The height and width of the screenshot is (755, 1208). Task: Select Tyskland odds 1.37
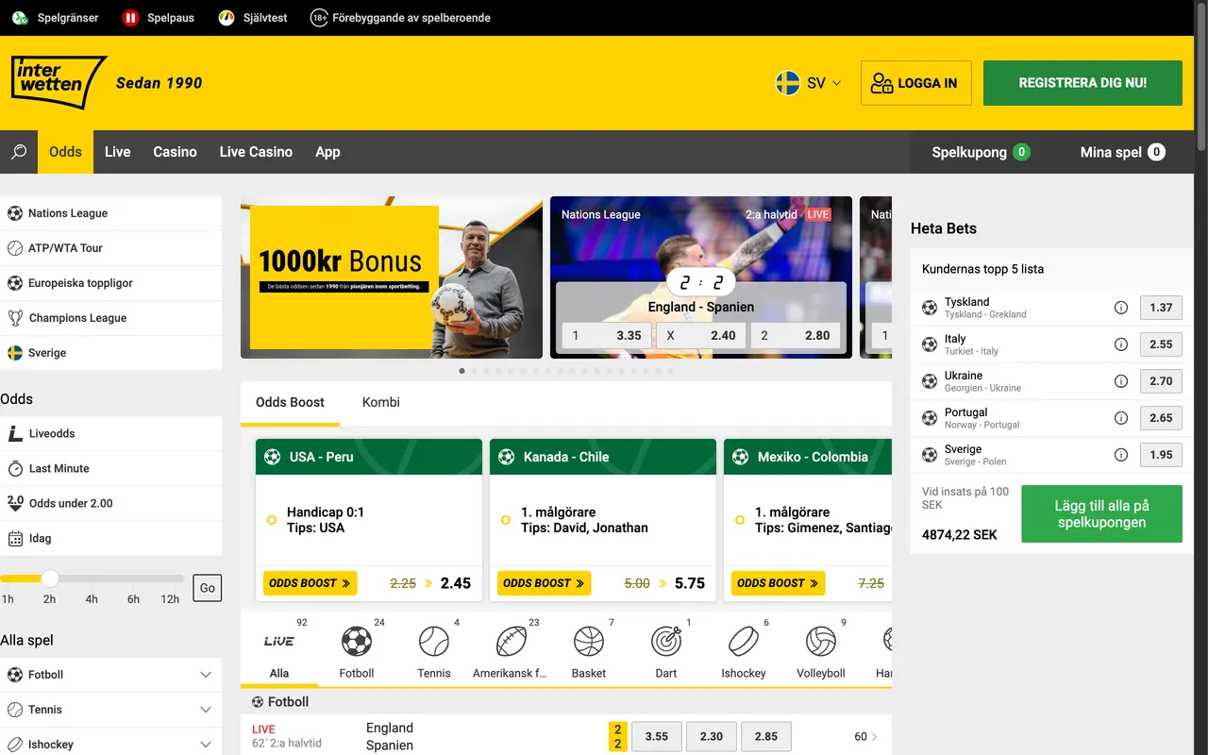pyautogui.click(x=1161, y=308)
